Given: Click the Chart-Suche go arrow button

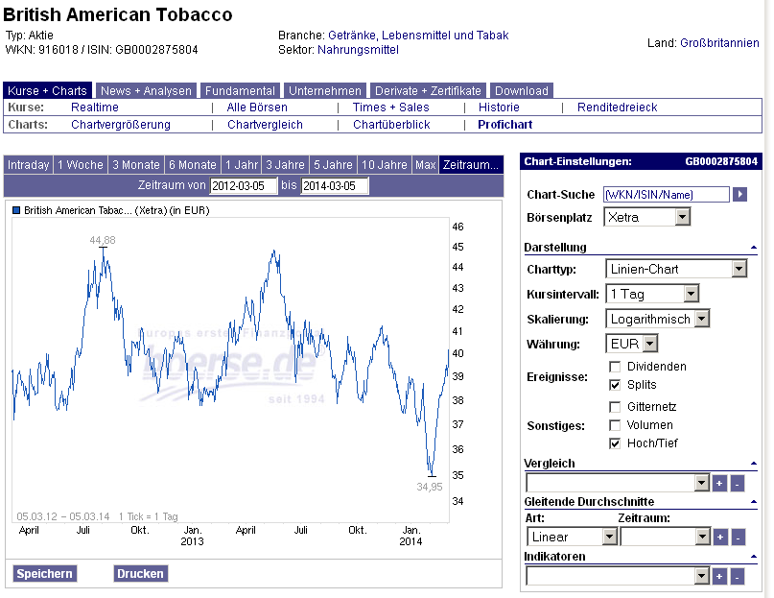Looking at the screenshot, I should 739,195.
